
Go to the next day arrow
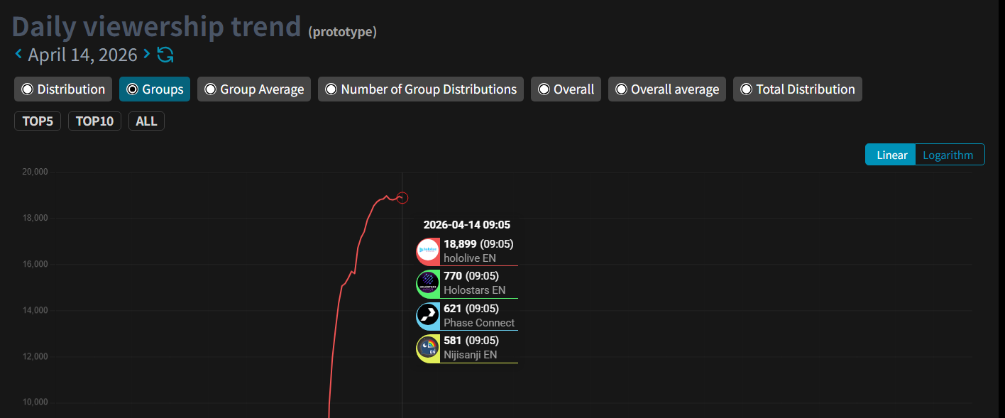pos(146,54)
